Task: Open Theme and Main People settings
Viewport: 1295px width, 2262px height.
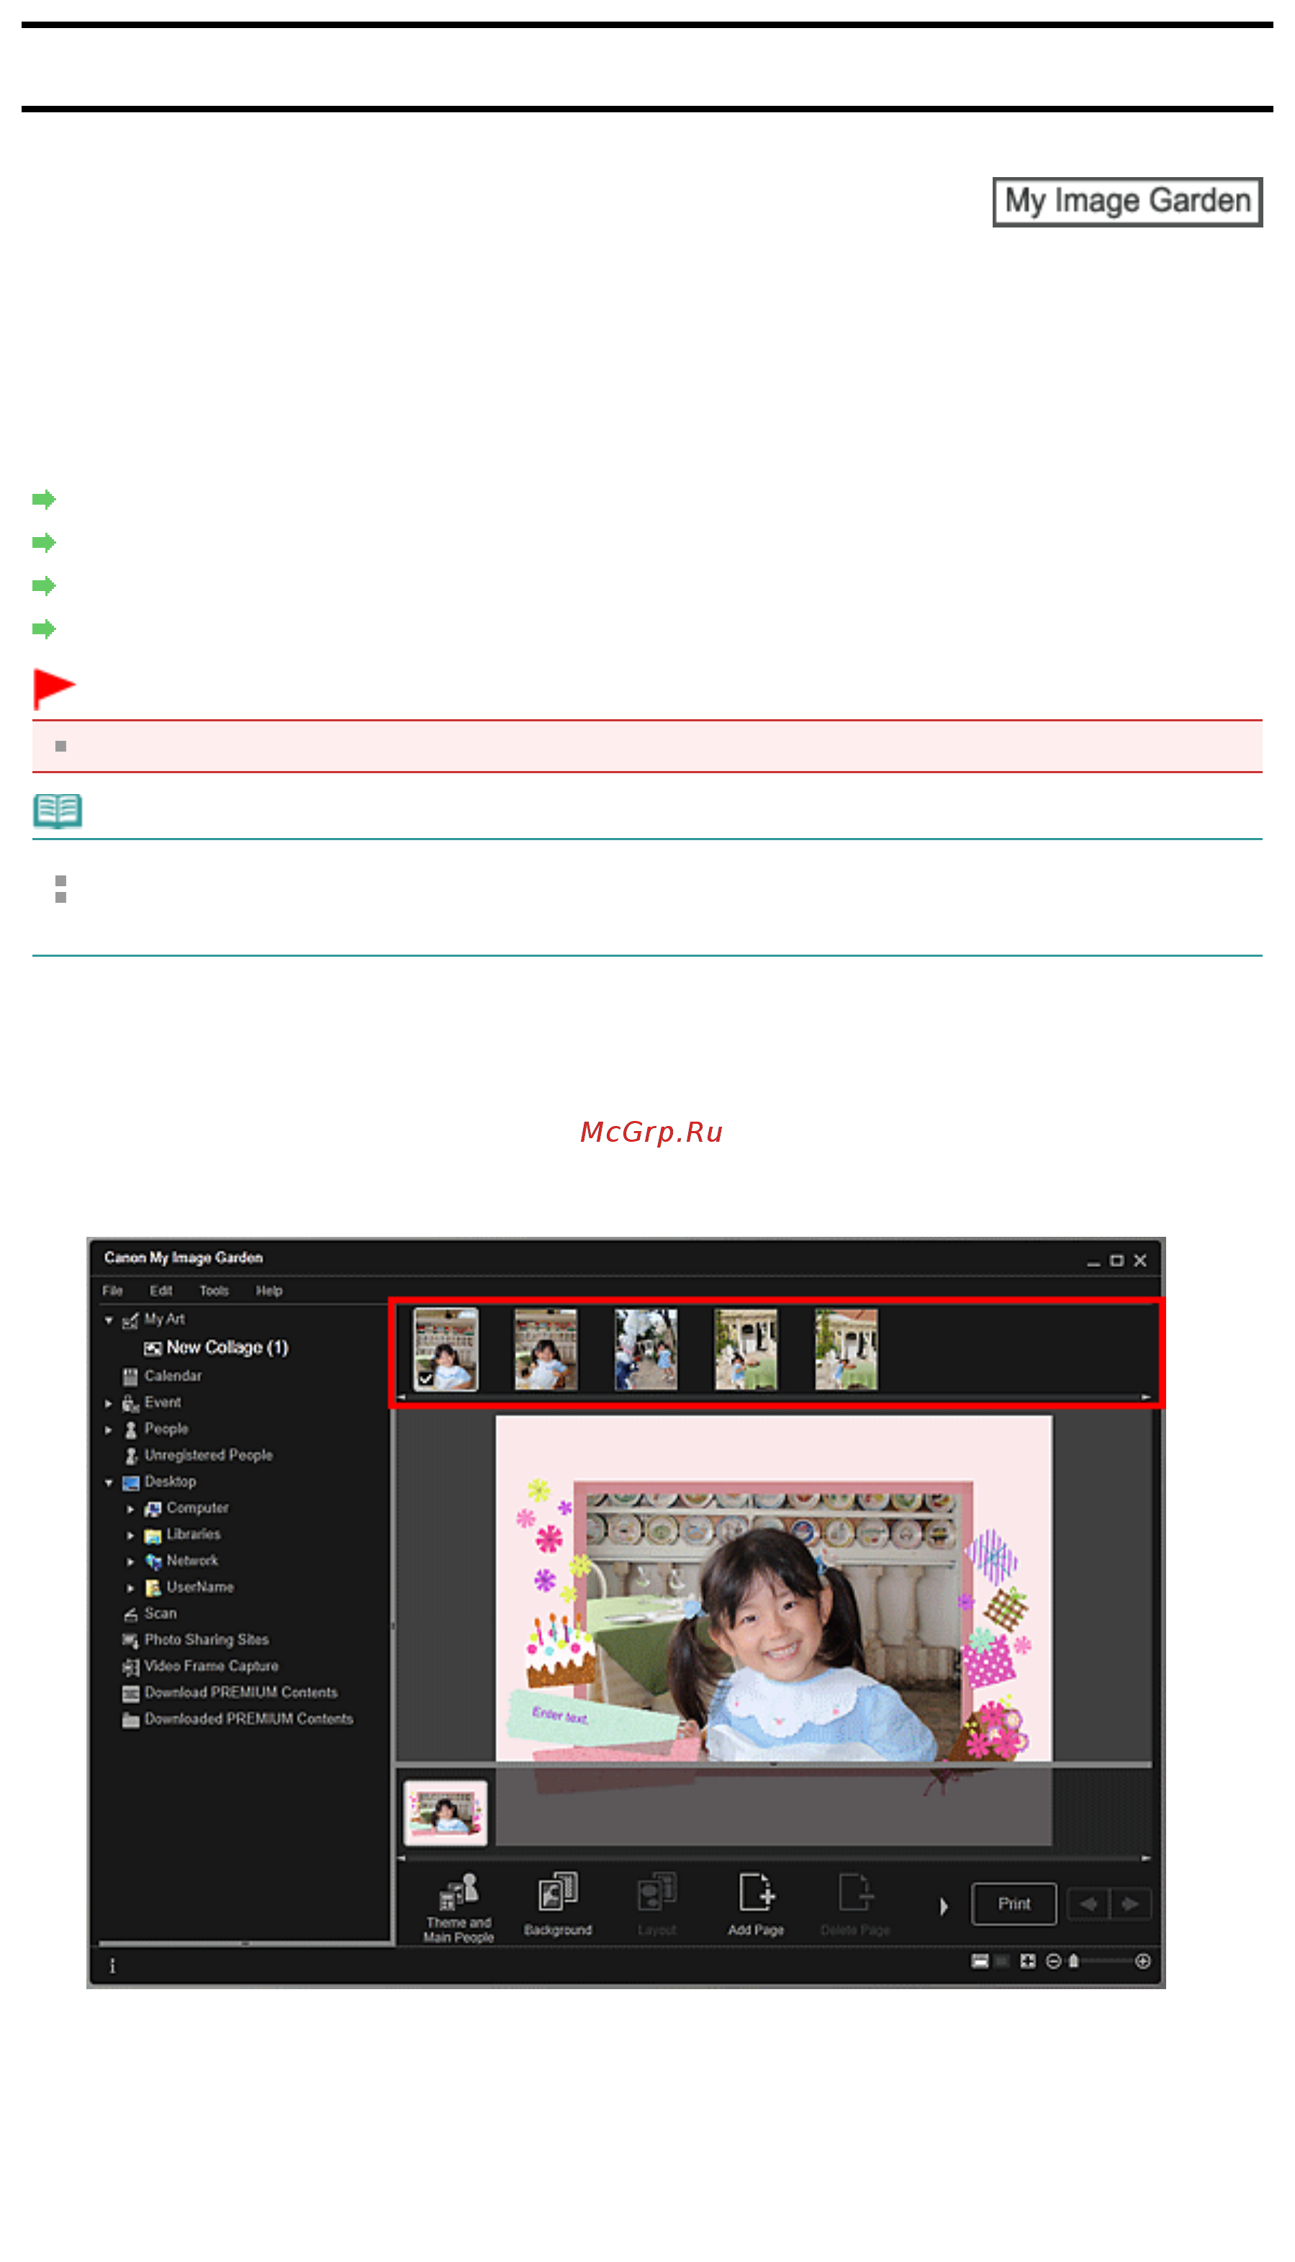Action: point(458,1908)
